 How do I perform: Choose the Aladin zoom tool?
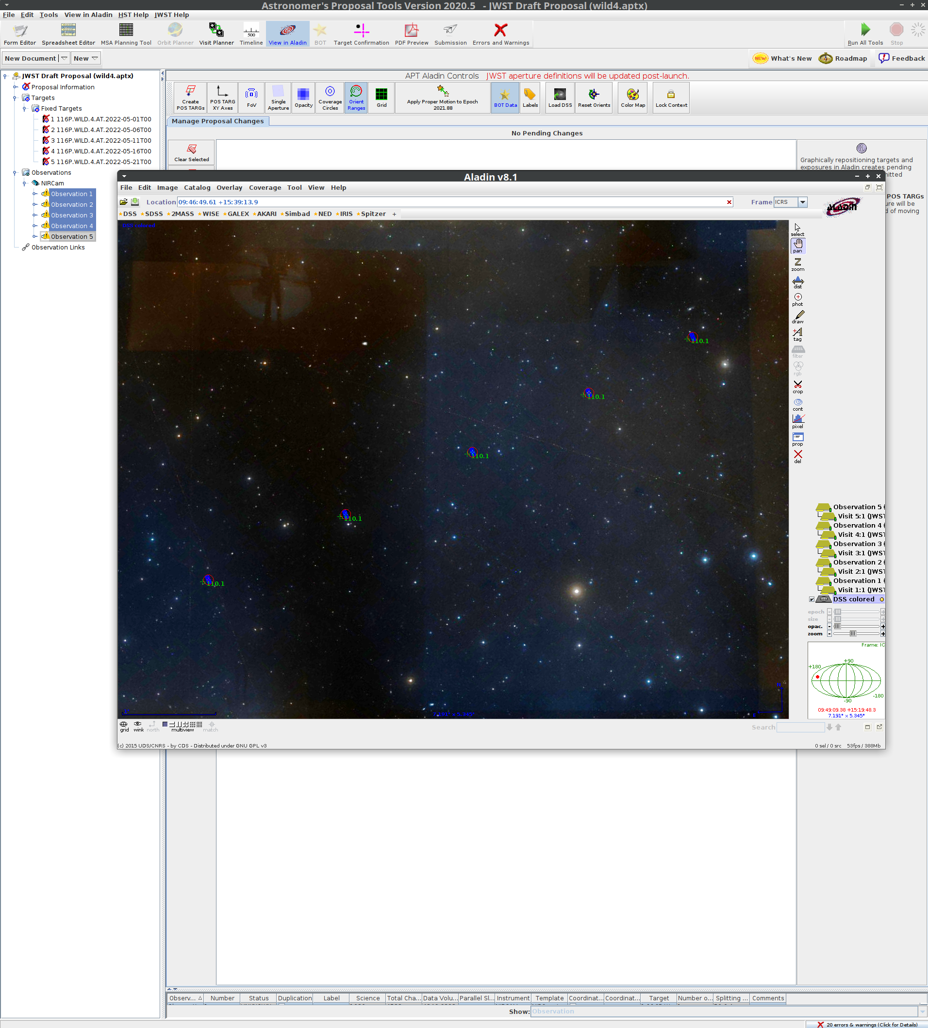point(797,264)
